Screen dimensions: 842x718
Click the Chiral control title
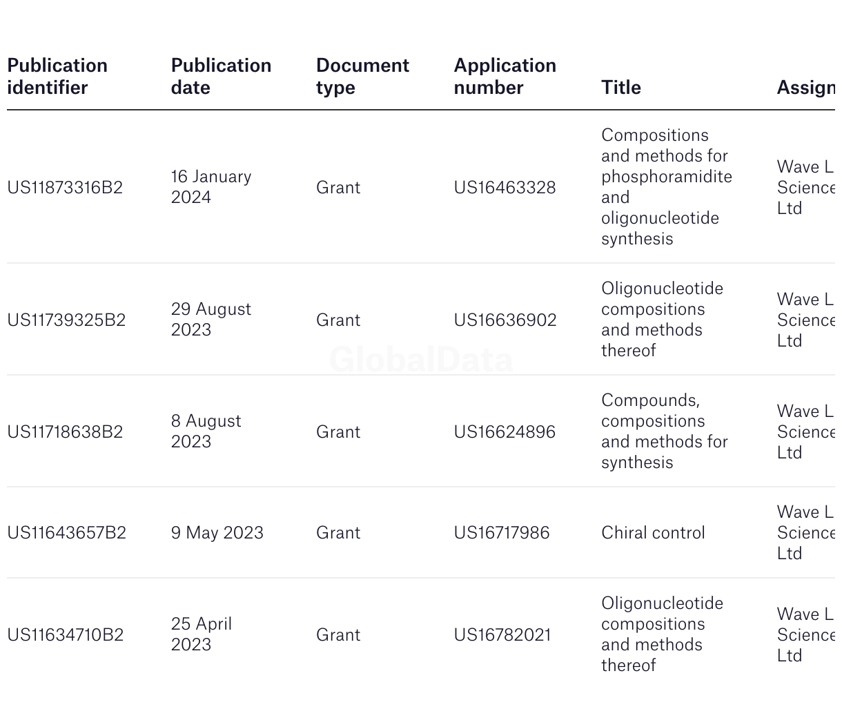click(x=654, y=533)
